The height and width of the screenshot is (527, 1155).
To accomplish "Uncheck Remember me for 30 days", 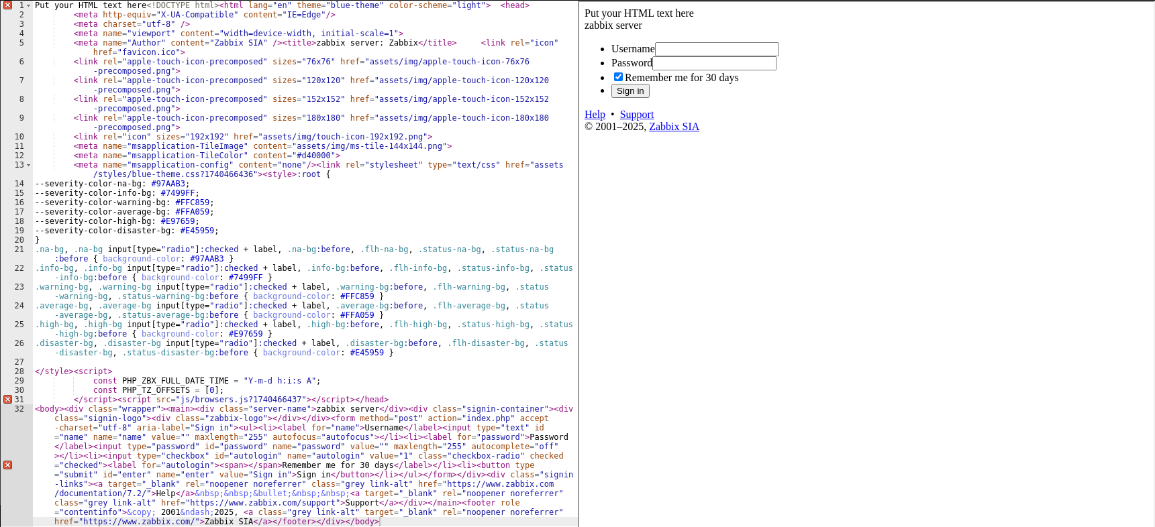I will point(618,77).
